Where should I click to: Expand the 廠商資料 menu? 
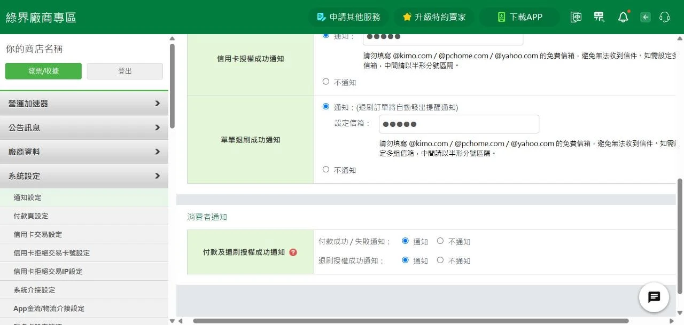click(84, 152)
